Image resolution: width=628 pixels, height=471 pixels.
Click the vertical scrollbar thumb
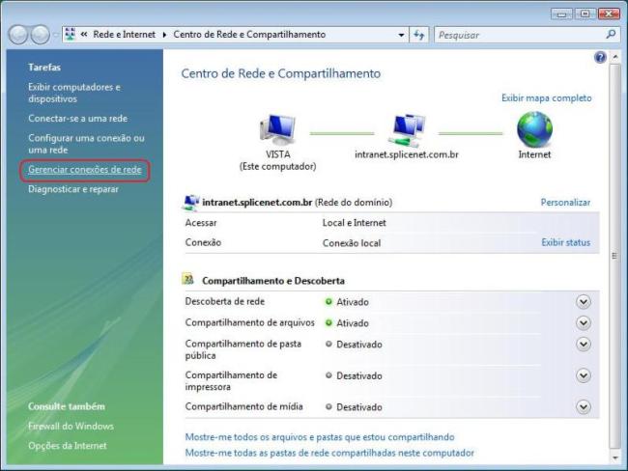click(614, 256)
